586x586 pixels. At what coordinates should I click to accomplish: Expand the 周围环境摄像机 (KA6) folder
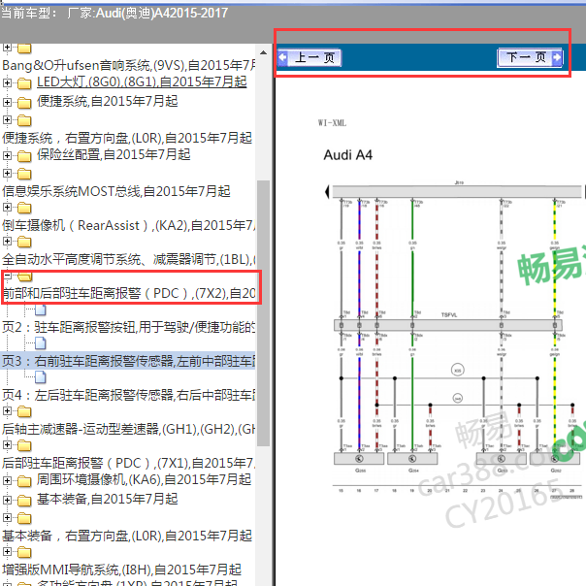coord(7,480)
